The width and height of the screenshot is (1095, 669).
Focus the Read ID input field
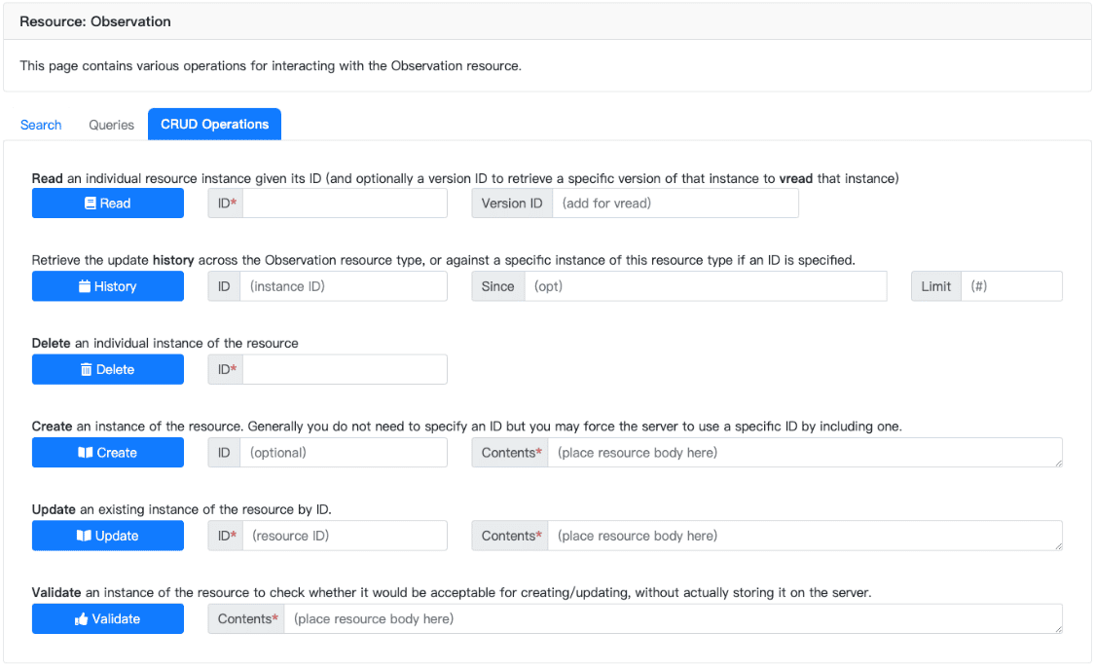pos(345,204)
